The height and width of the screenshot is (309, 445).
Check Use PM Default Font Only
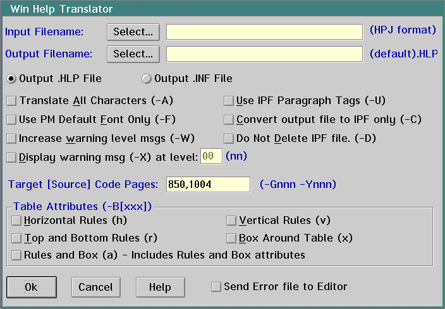tap(11, 119)
